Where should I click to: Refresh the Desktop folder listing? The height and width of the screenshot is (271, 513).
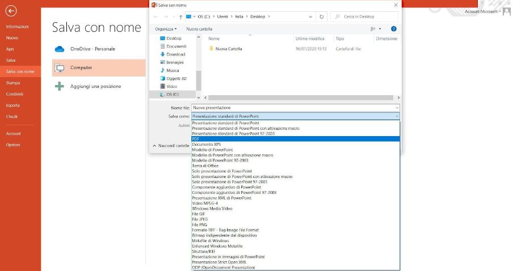[322, 17]
